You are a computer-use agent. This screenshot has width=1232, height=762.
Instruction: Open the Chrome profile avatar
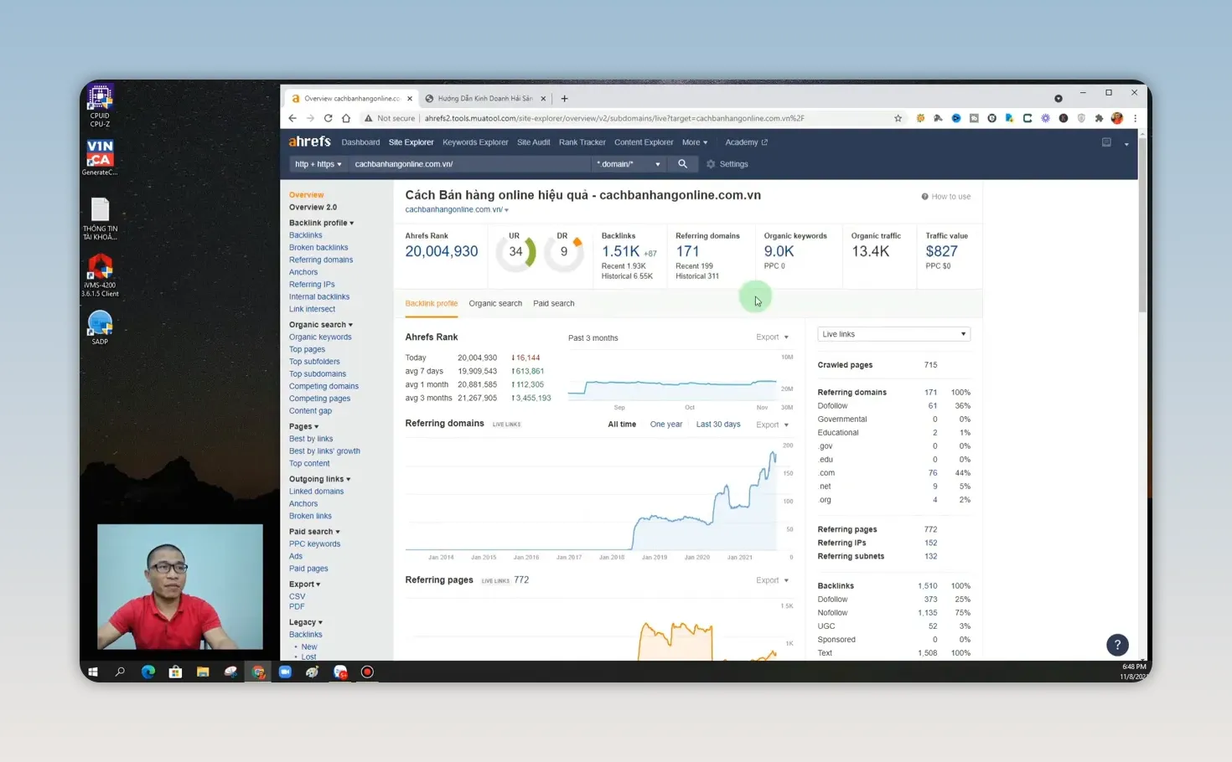click(x=1116, y=118)
